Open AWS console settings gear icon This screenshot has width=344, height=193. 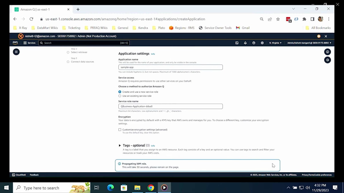point(262,43)
